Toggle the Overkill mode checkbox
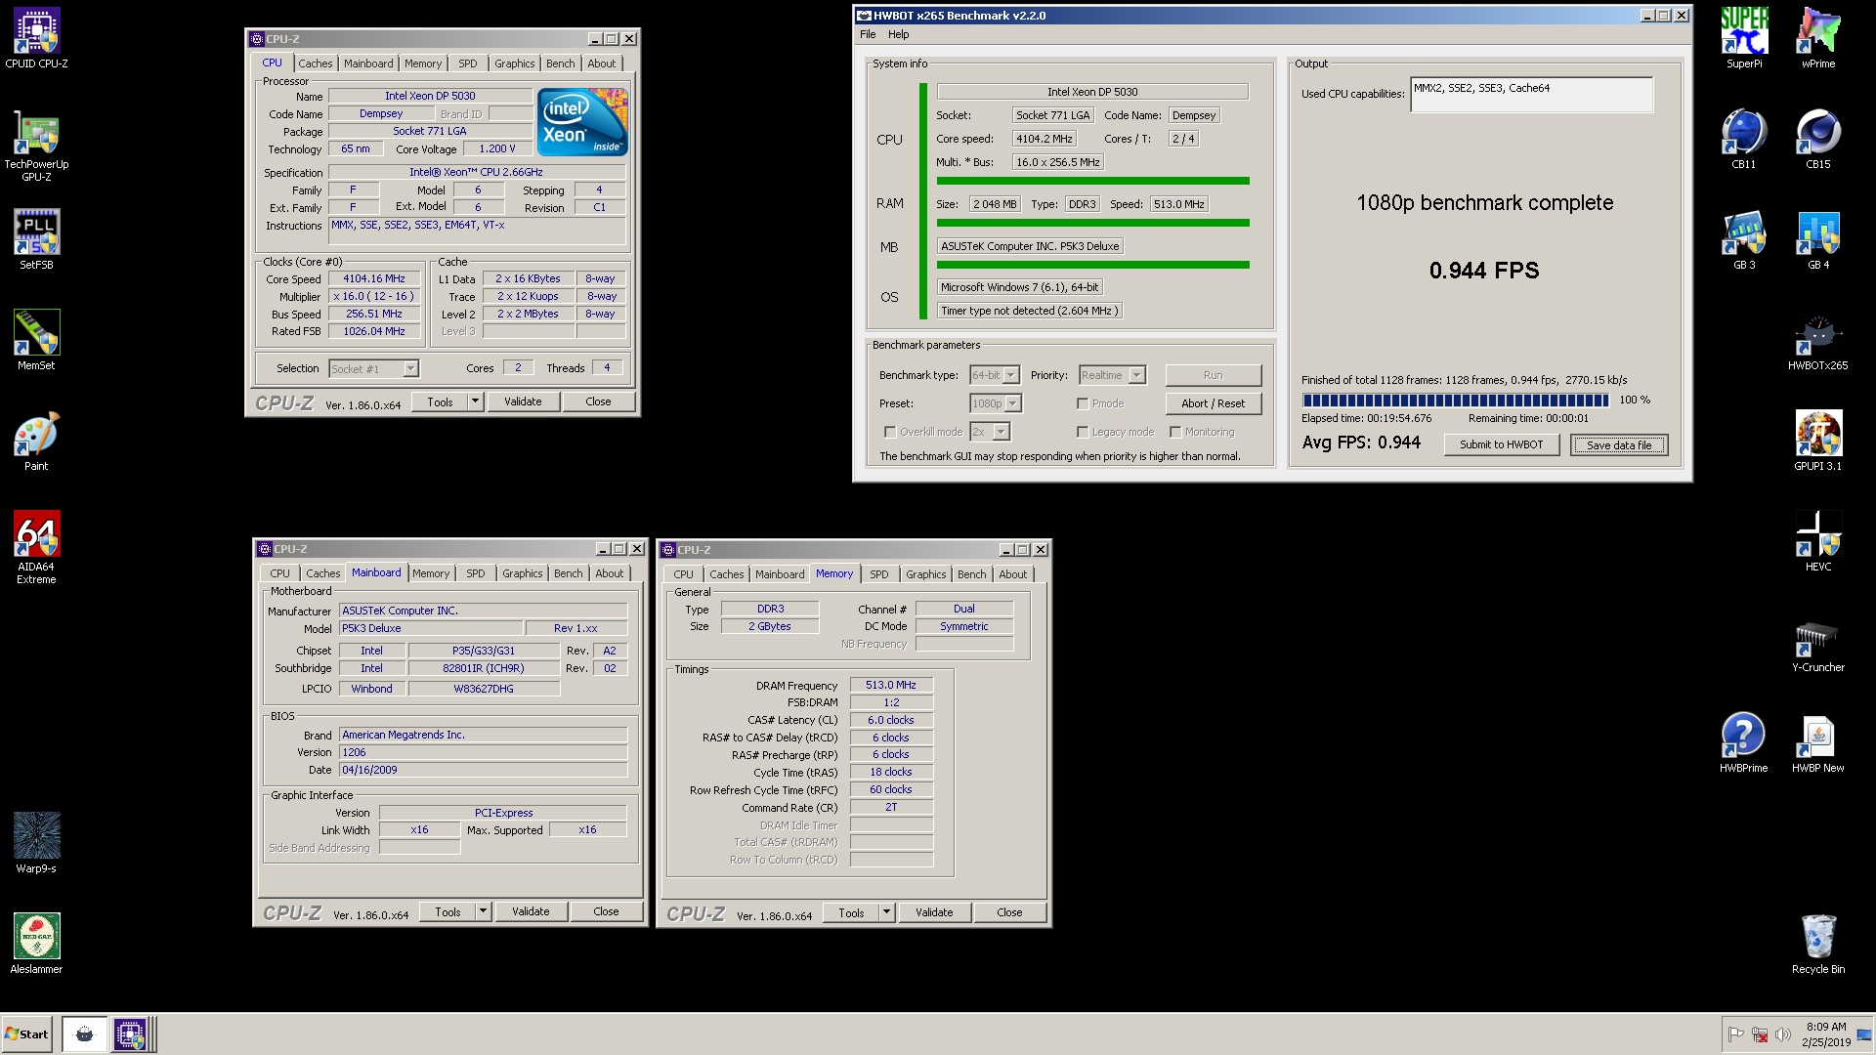Screen dimensions: 1876x1055 (x=890, y=432)
